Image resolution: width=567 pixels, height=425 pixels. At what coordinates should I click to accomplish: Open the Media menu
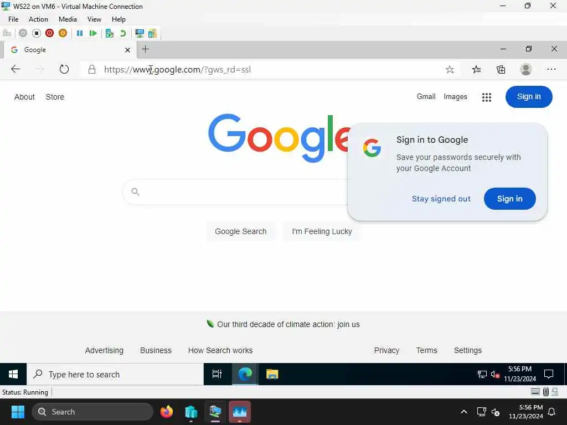[x=68, y=19]
